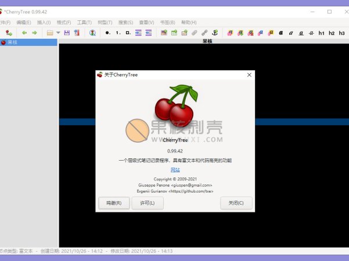Click the second indent paragraph icon

[x=149, y=33]
